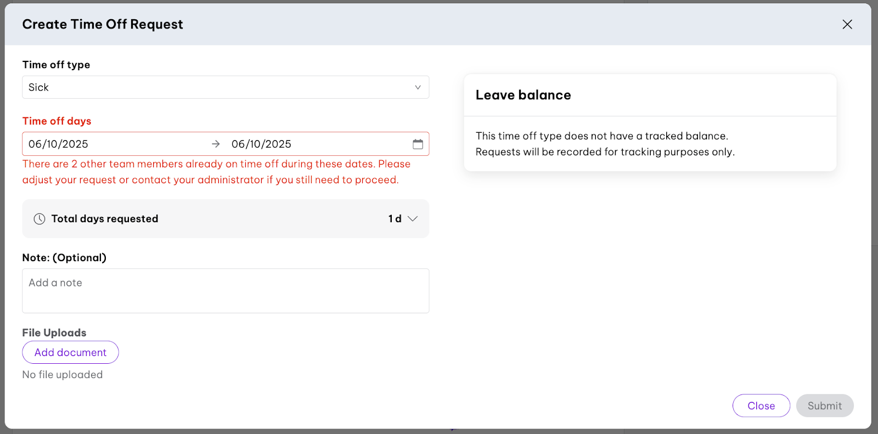The width and height of the screenshot is (878, 434).
Task: Click the untracked balance notice text
Action: (605, 144)
